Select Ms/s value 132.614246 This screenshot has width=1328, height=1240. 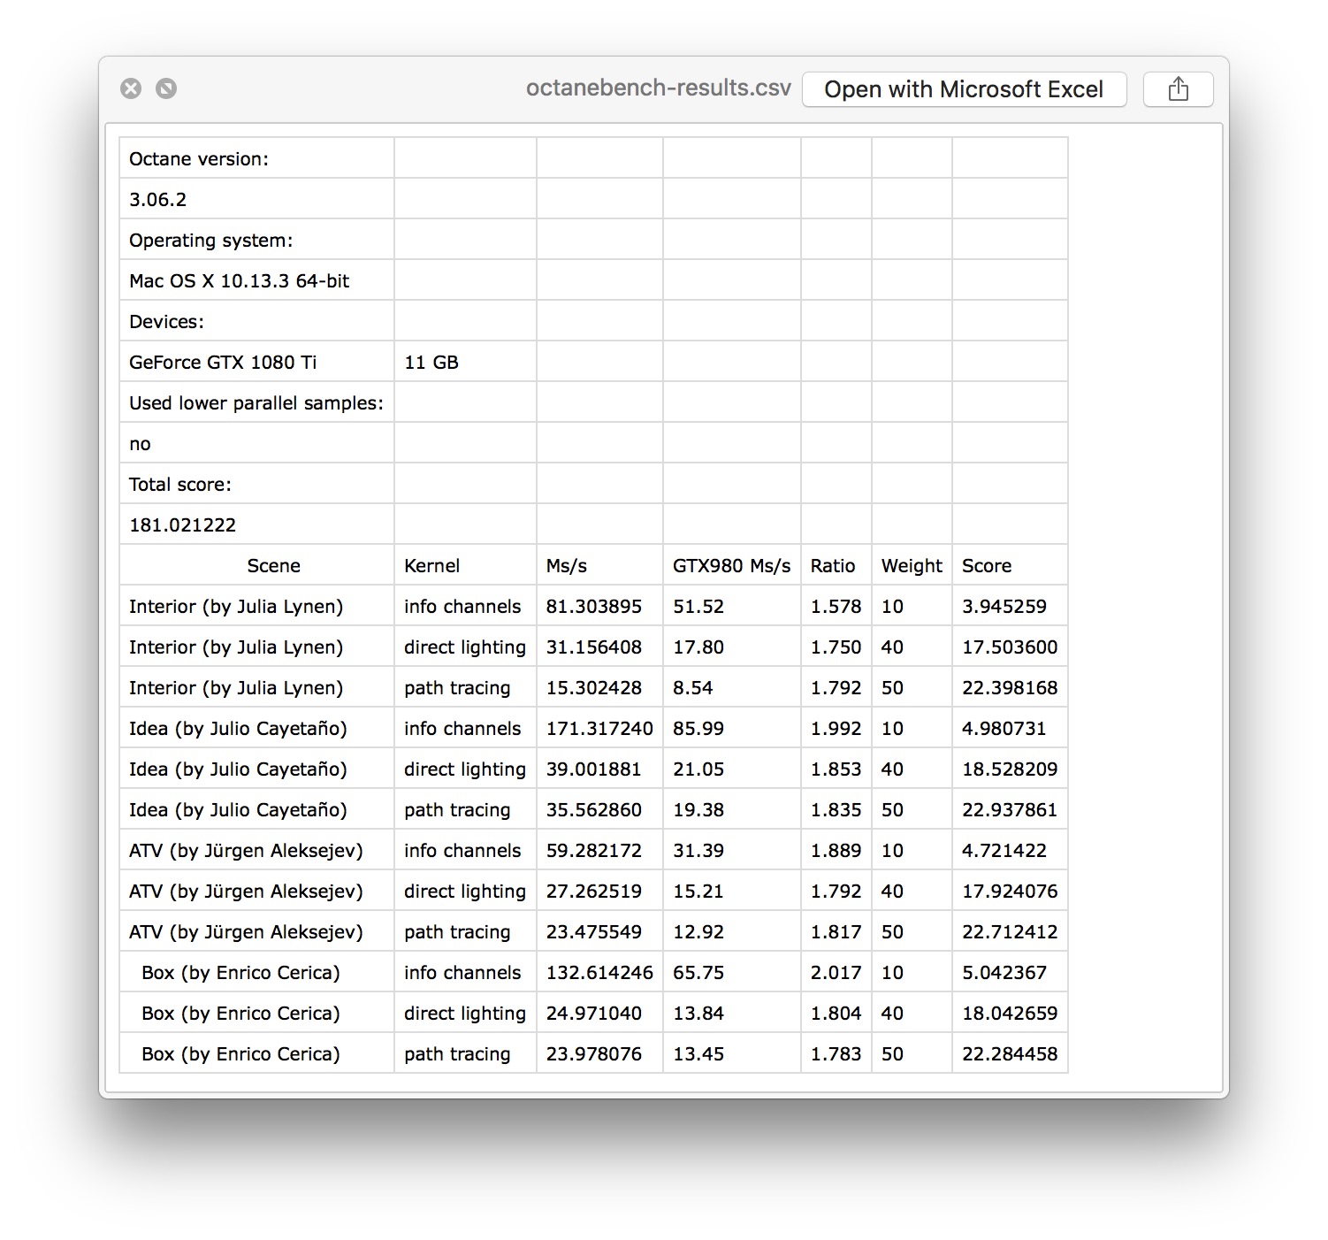[599, 972]
